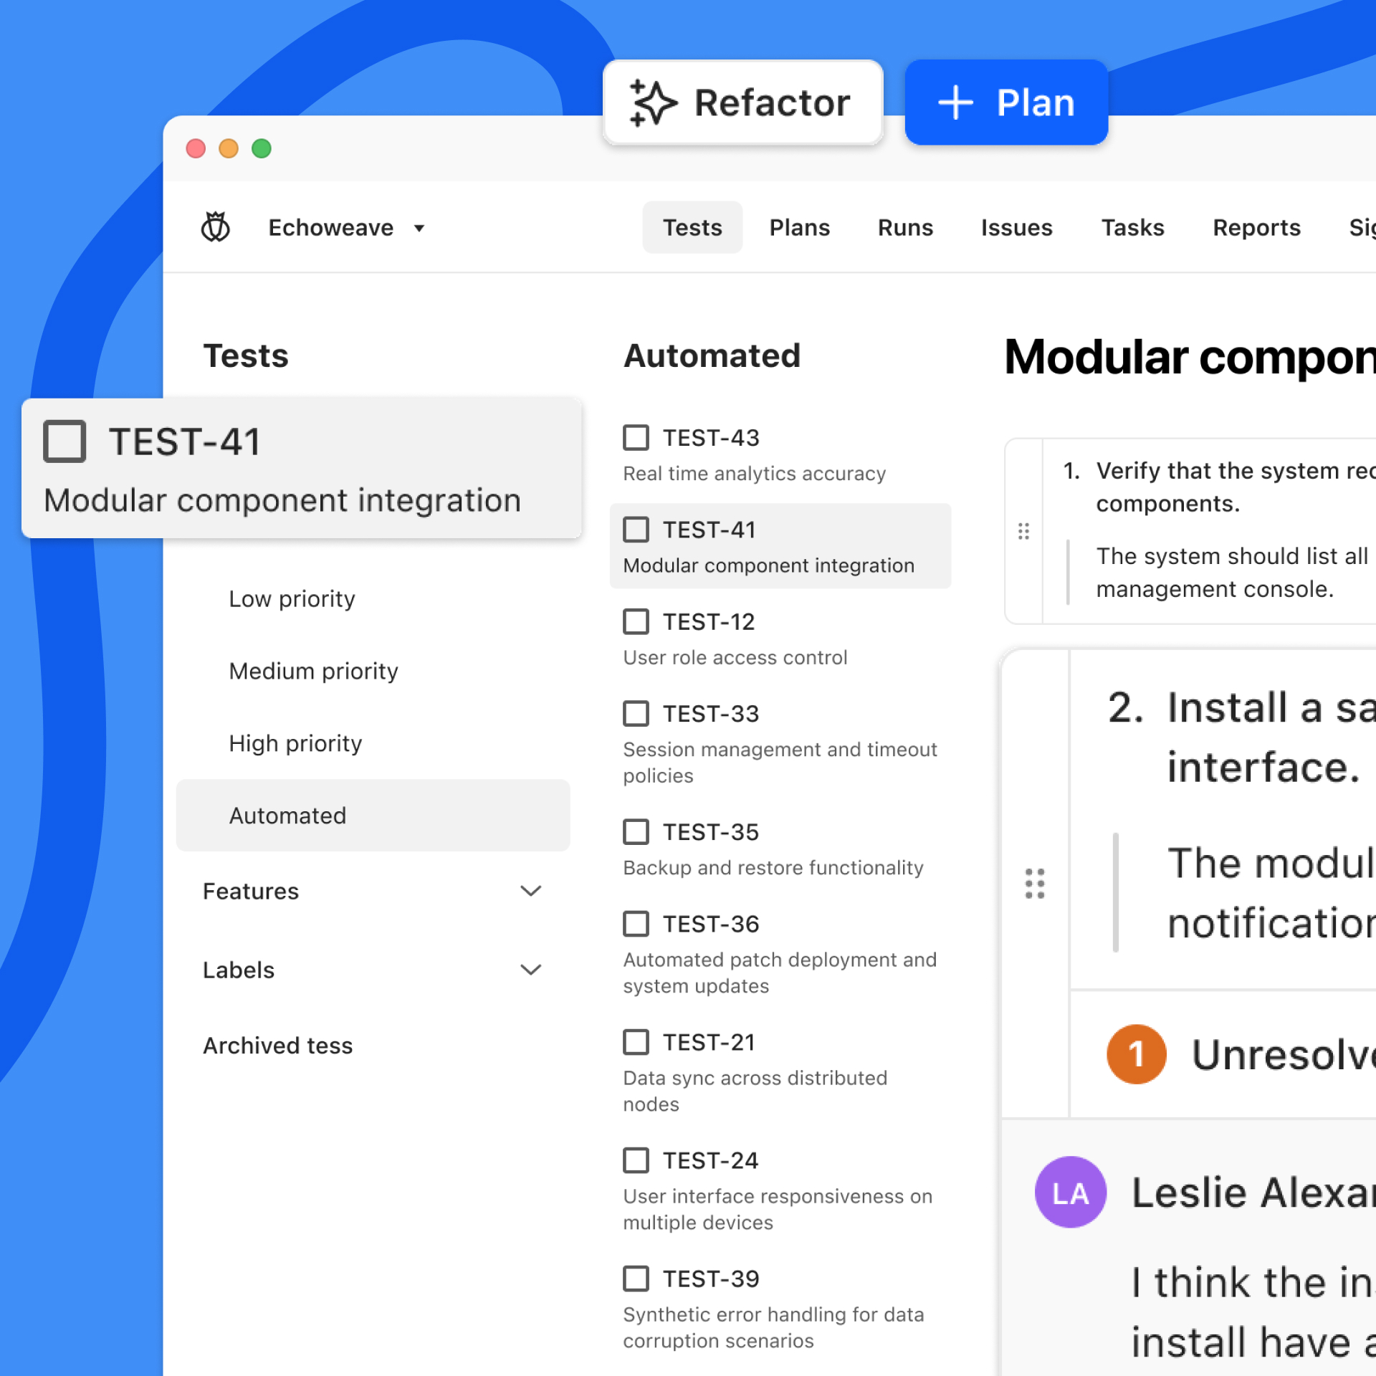Open the Reports tab
The image size is (1376, 1376).
click(1256, 228)
